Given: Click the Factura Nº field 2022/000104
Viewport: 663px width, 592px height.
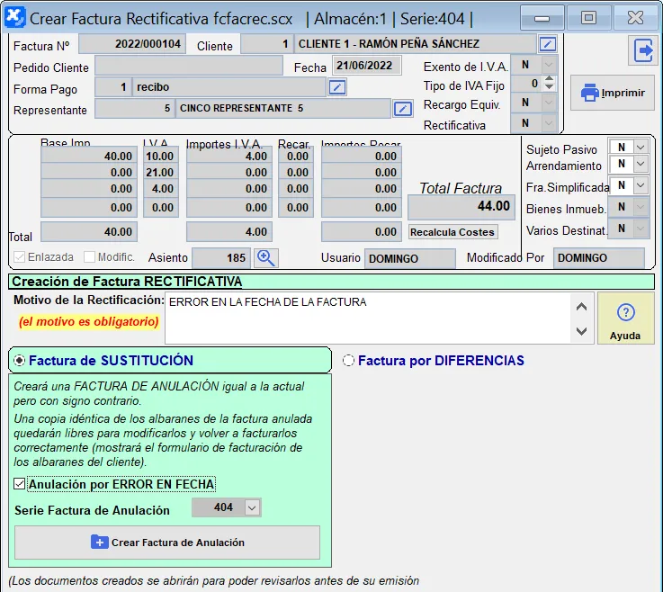Looking at the screenshot, I should [x=132, y=44].
